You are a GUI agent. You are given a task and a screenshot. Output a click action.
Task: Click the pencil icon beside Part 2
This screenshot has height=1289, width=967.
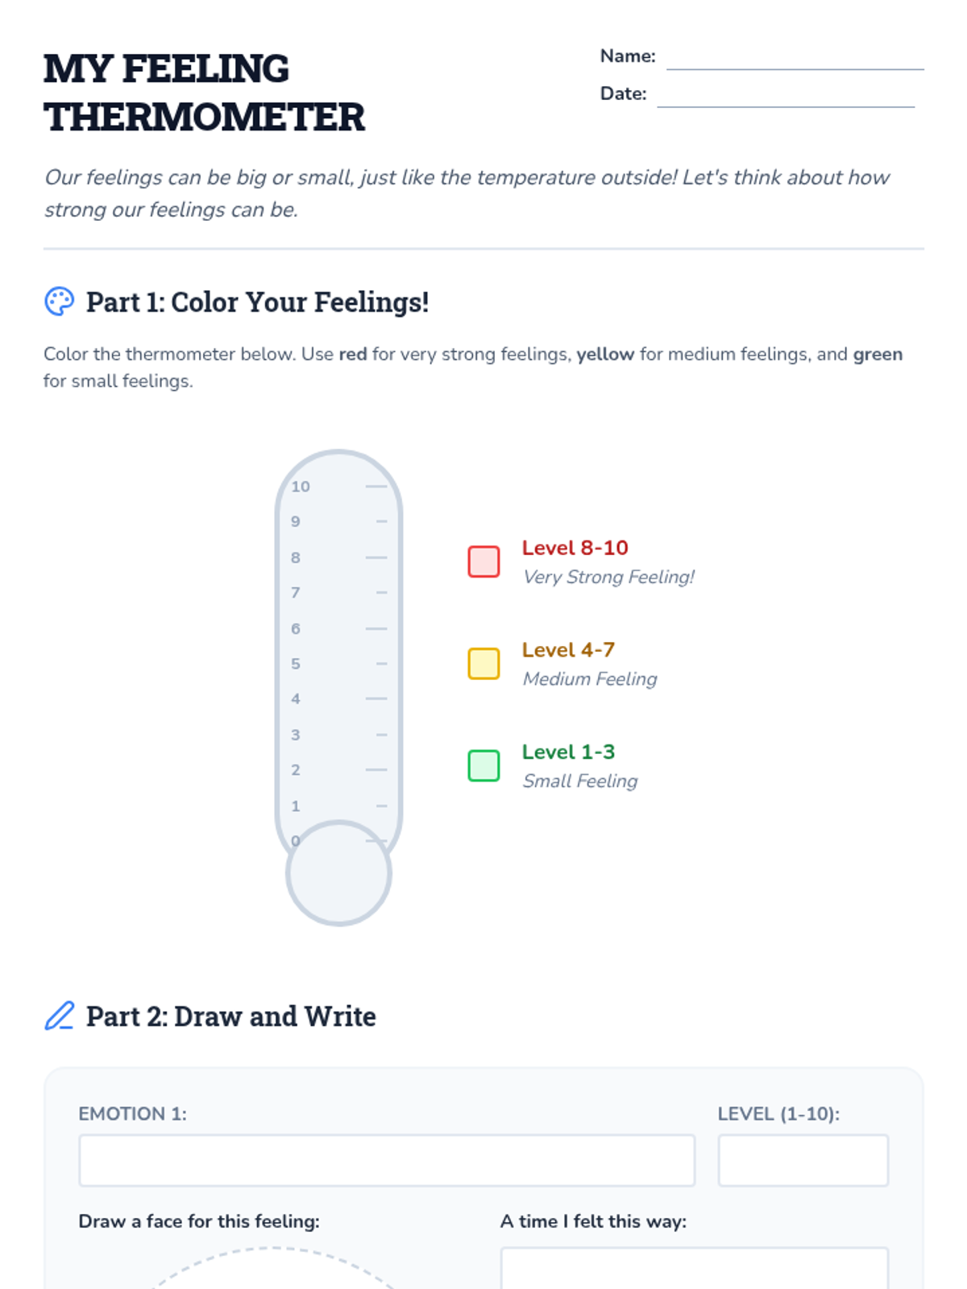59,1016
